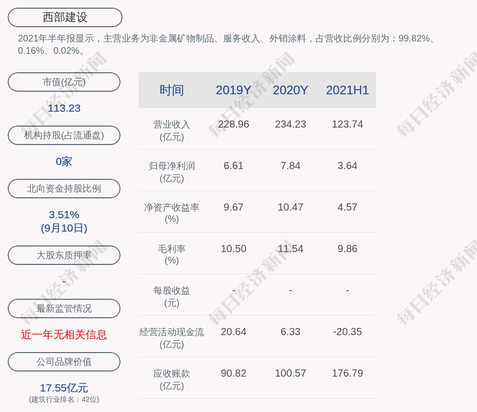
Task: Click the (9月10日) date text
Action: pos(64,228)
